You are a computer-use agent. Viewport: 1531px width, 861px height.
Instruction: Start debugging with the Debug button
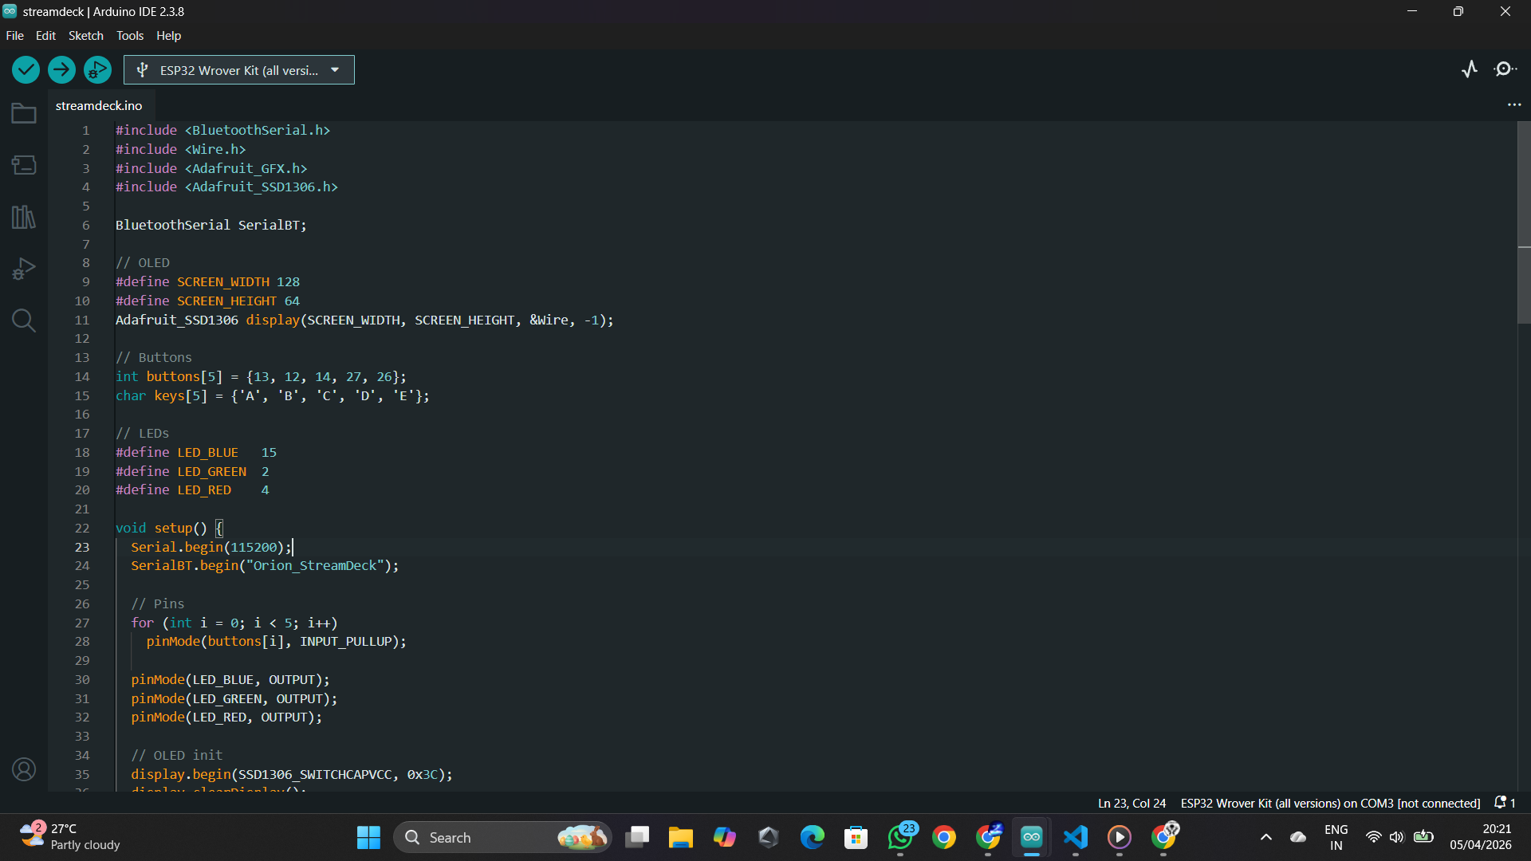[x=97, y=70]
